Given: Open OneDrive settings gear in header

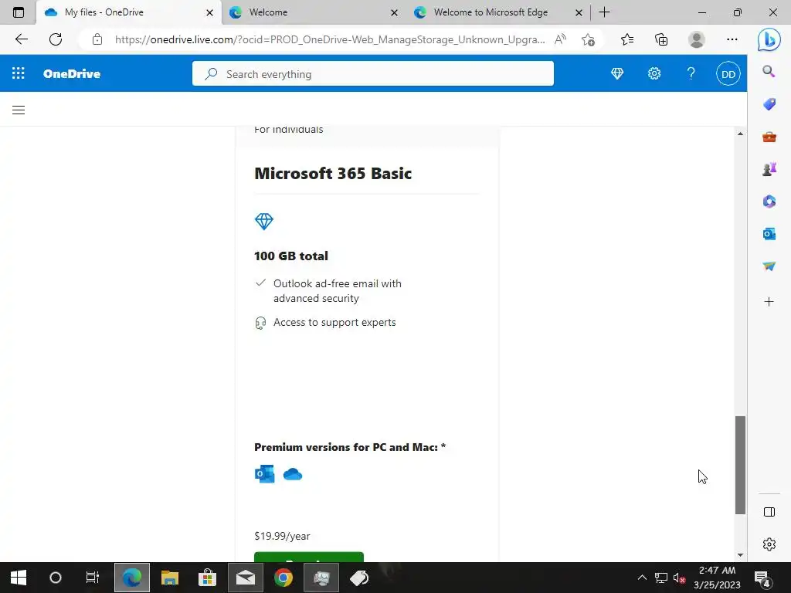Looking at the screenshot, I should (654, 73).
